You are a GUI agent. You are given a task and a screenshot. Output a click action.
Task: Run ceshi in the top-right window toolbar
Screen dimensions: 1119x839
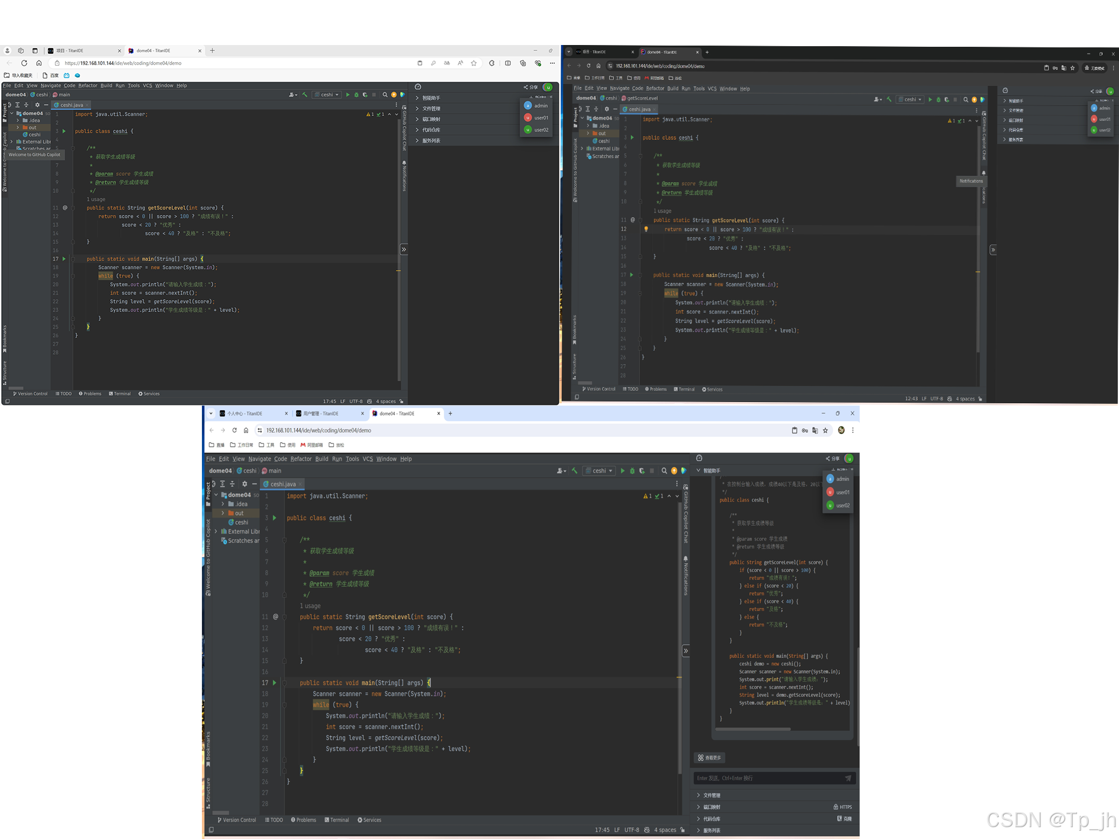pyautogui.click(x=930, y=99)
